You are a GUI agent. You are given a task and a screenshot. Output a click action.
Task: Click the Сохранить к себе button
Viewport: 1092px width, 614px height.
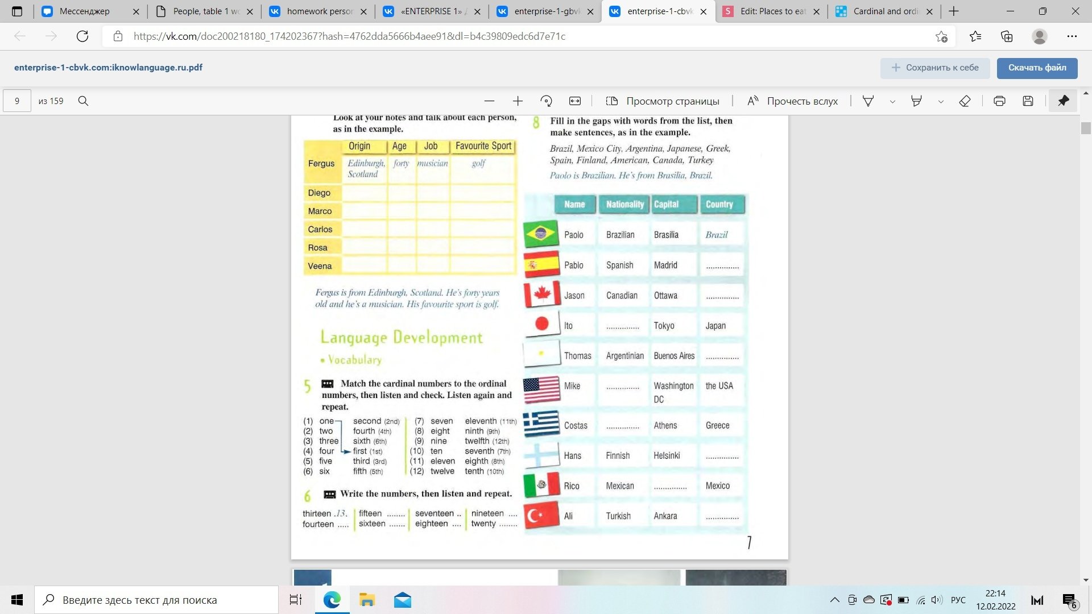pos(935,68)
